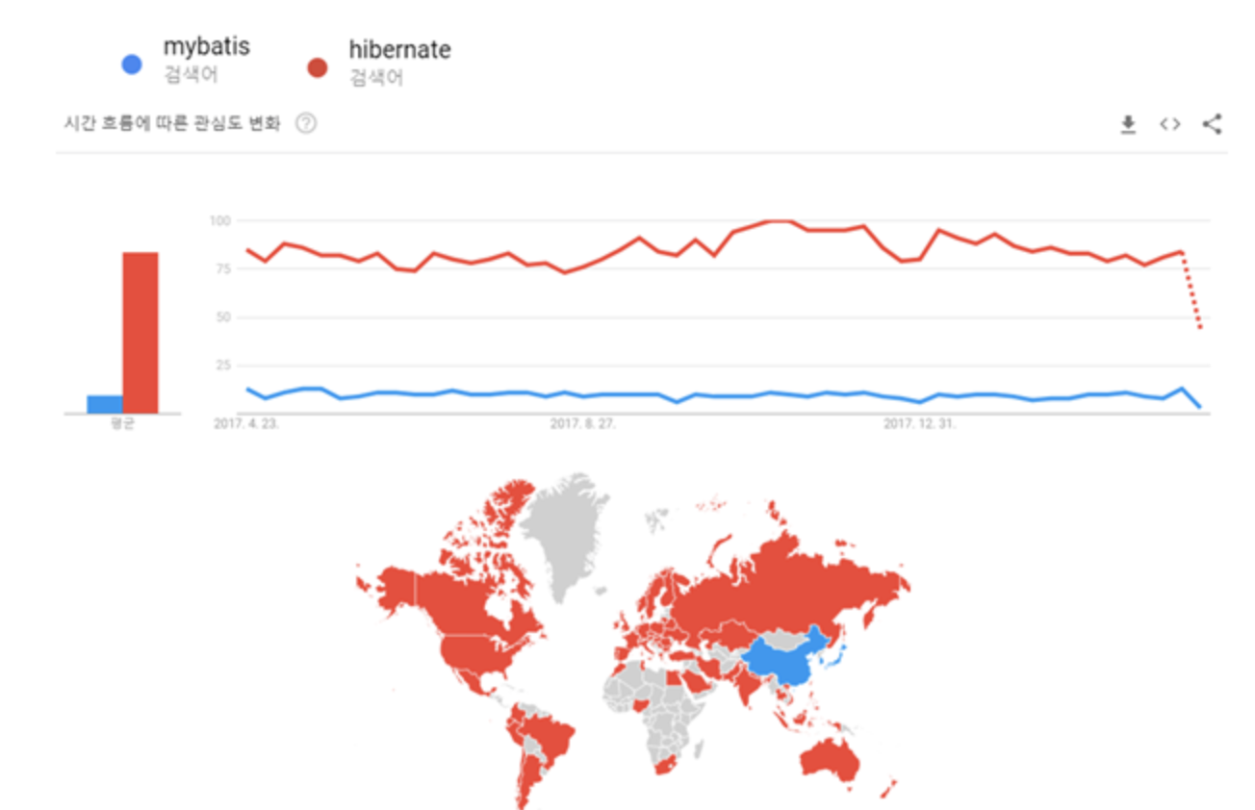Select the blue mybatis legend dot
Image resolution: width=1255 pixels, height=810 pixels.
click(132, 64)
